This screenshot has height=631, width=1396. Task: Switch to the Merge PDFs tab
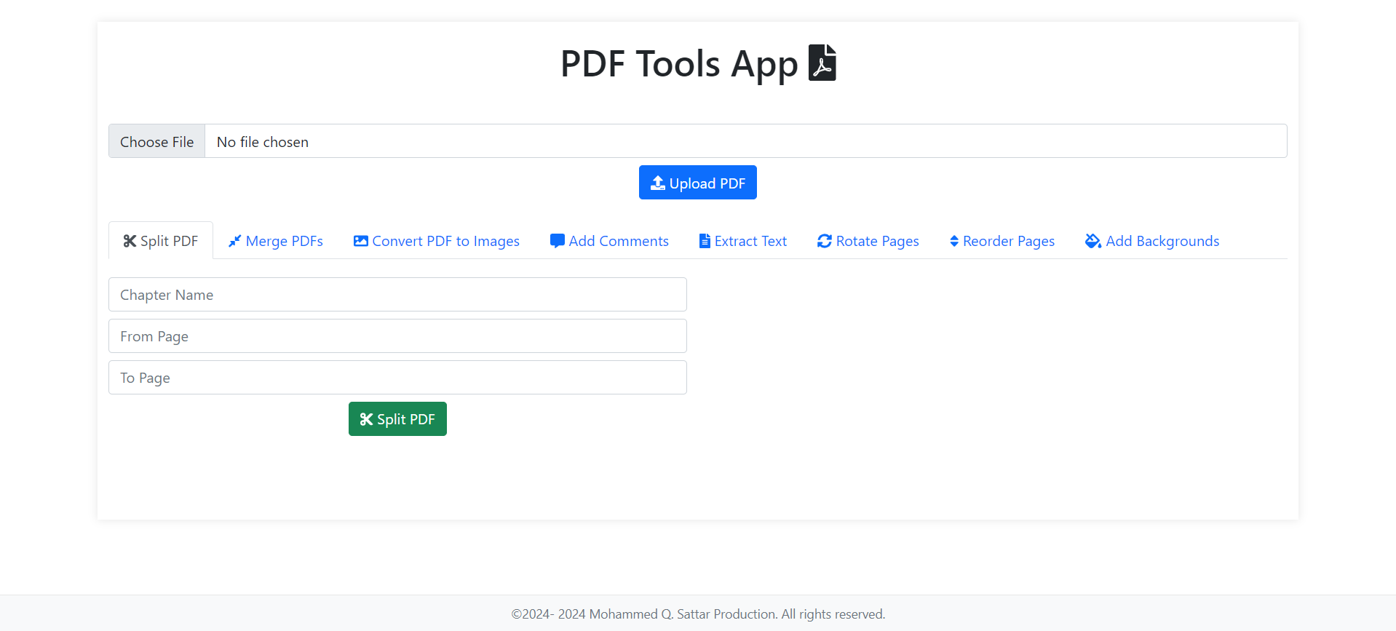click(x=276, y=241)
